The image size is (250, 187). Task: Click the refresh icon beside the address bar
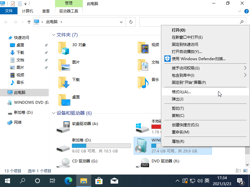(131, 22)
